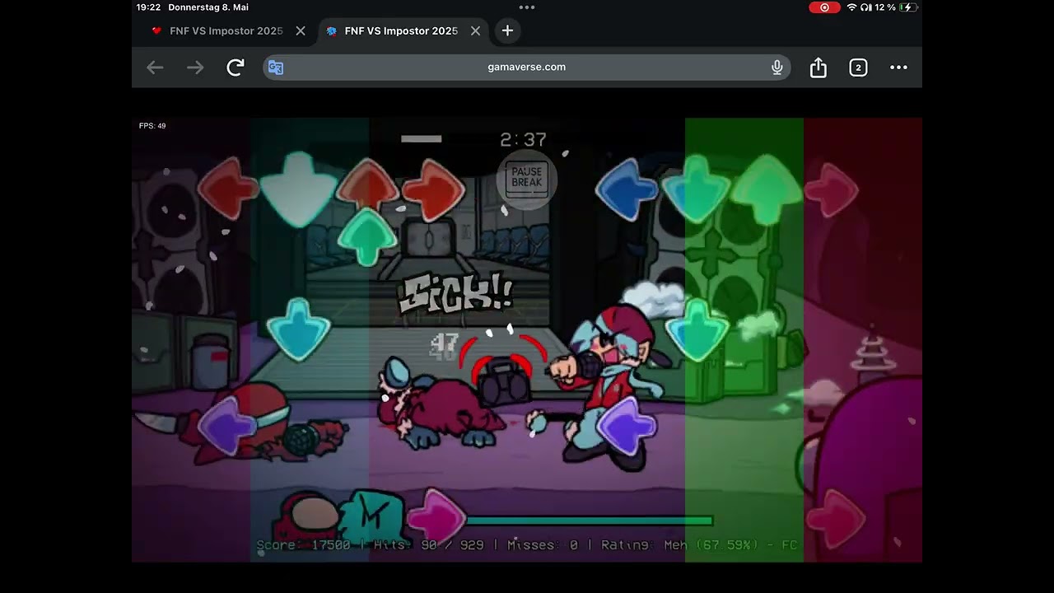1054x593 pixels.
Task: Tap the red right note at bottom right
Action: click(836, 520)
